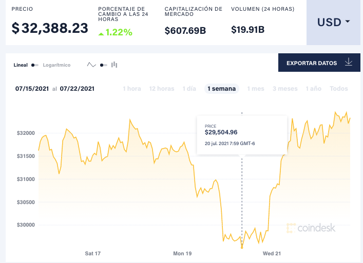The width and height of the screenshot is (363, 263).
Task: Select the 1 semana time range tab
Action: click(221, 89)
